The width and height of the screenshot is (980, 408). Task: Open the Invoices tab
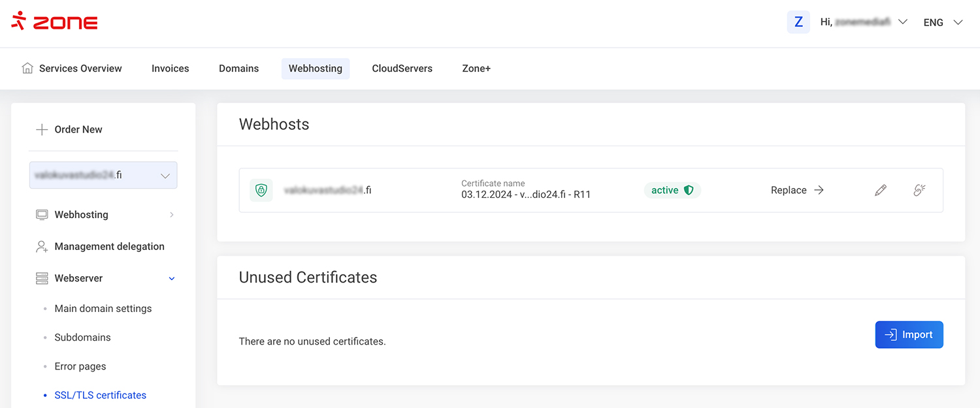[170, 69]
